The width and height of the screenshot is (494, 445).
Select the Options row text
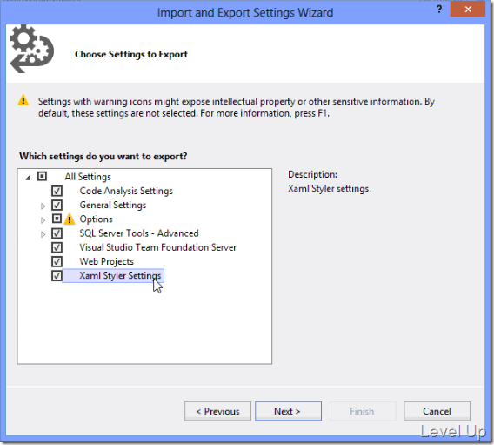pyautogui.click(x=96, y=219)
